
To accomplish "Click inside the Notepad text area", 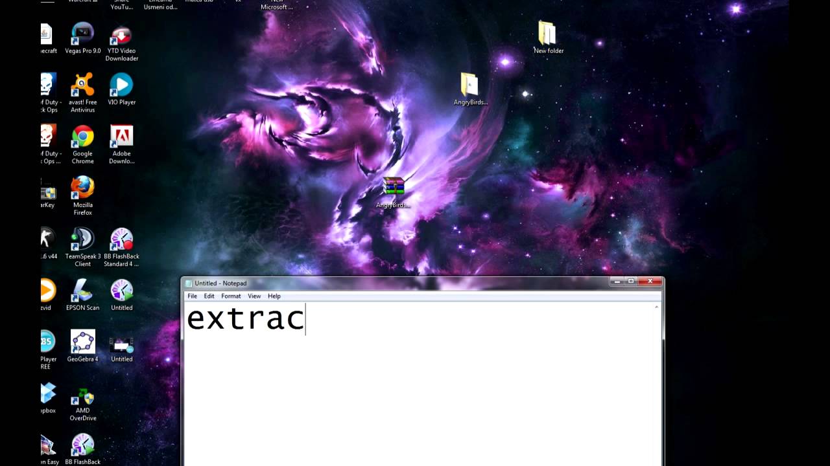I will click(420, 384).
